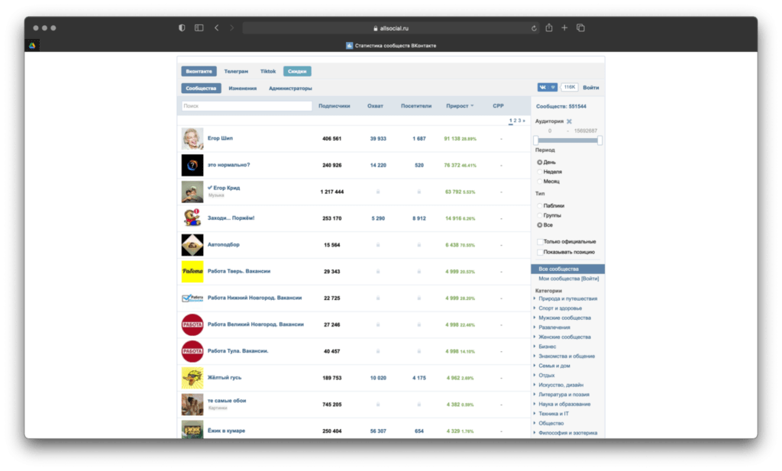This screenshot has height=471, width=782.
Task: Click the Войти login link
Action: (590, 88)
